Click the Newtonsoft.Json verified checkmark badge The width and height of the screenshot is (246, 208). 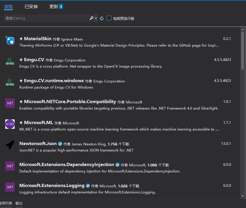[x=60, y=144]
